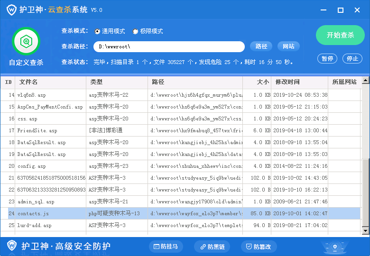Image resolution: width=370 pixels, height=256 pixels.
Task: Select DataSqlResult.asp in row 18
Action: coord(181,142)
